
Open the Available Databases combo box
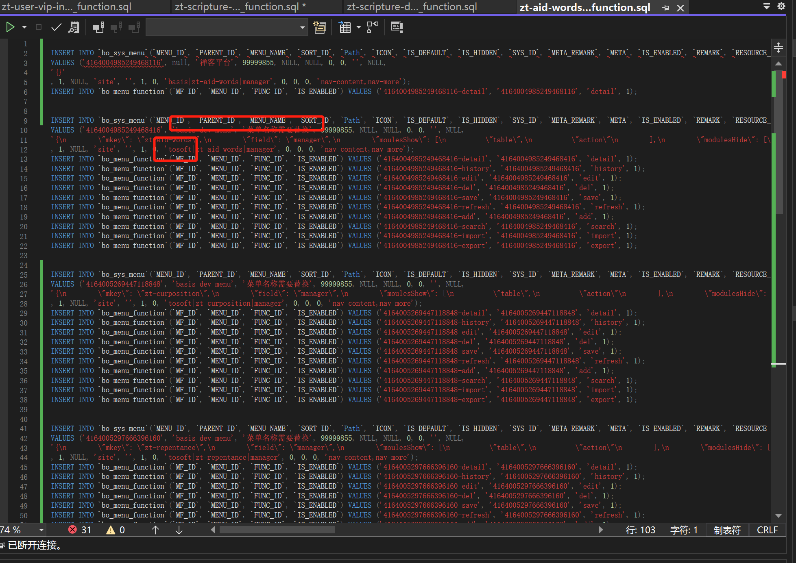coord(226,27)
